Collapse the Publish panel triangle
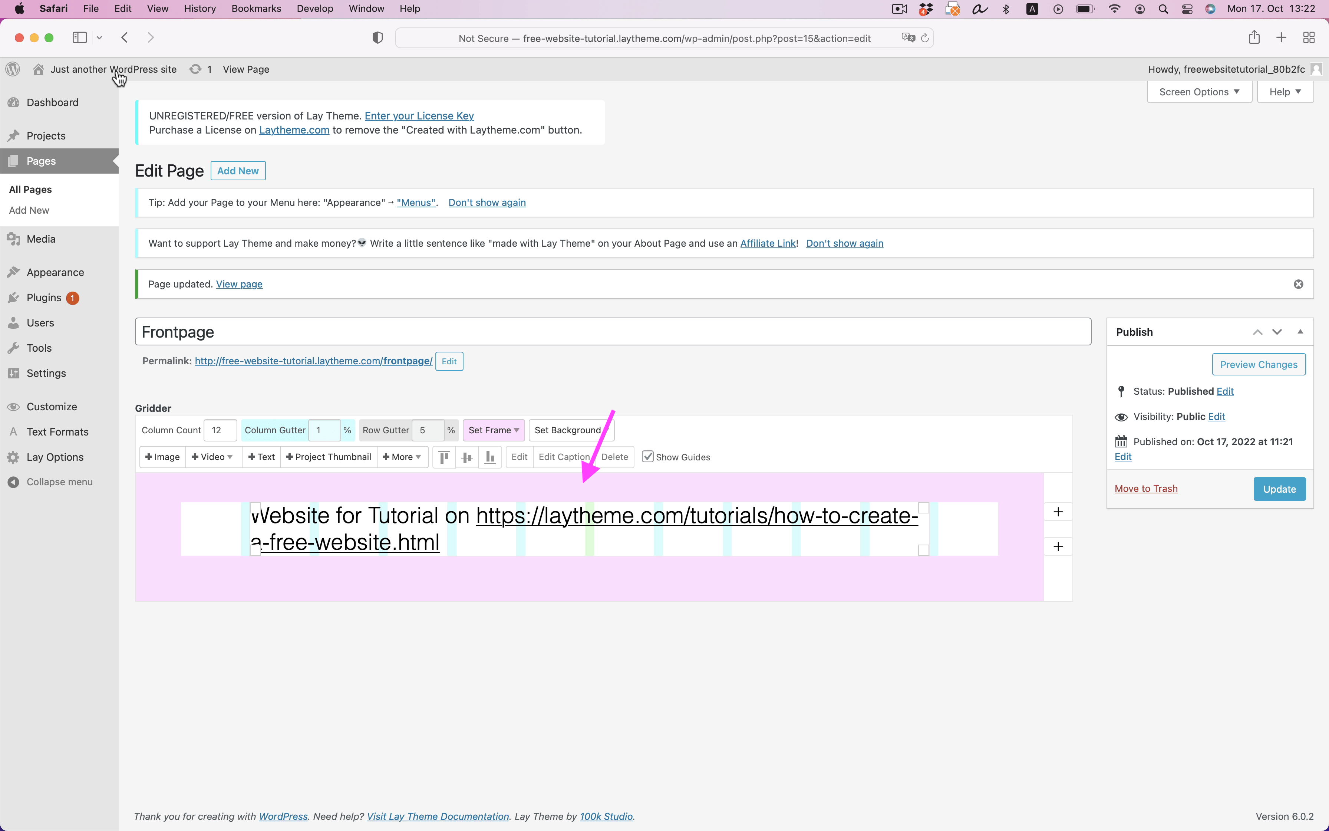This screenshot has height=831, width=1329. [x=1300, y=331]
